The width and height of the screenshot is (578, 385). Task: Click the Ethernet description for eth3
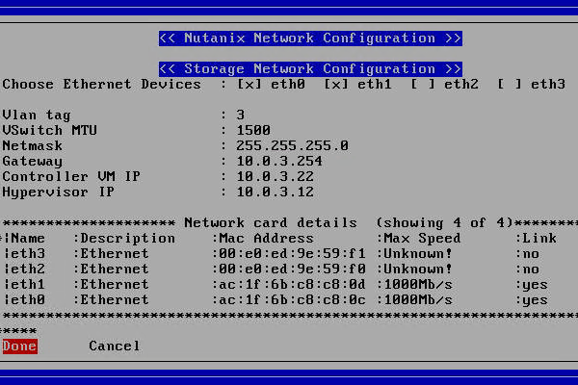click(x=115, y=254)
